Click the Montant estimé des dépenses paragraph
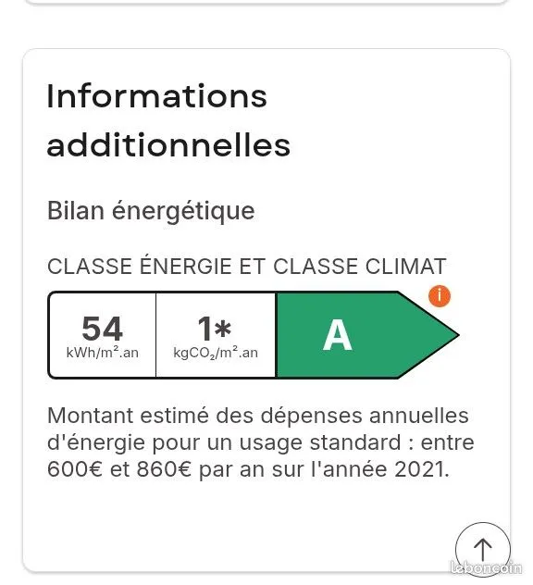Image resolution: width=533 pixels, height=585 pixels. coord(261,442)
